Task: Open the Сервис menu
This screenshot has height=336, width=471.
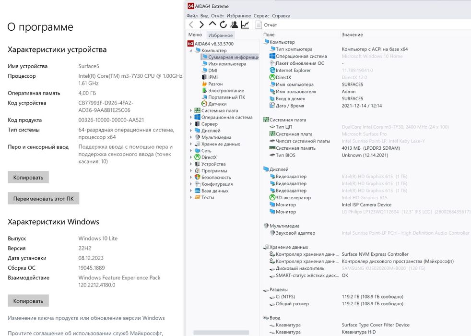Action: coord(261,16)
